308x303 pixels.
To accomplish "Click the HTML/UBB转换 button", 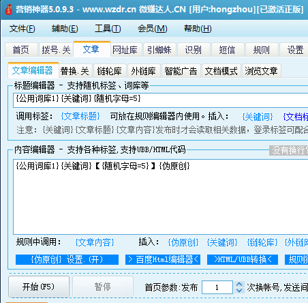I will point(243,259).
